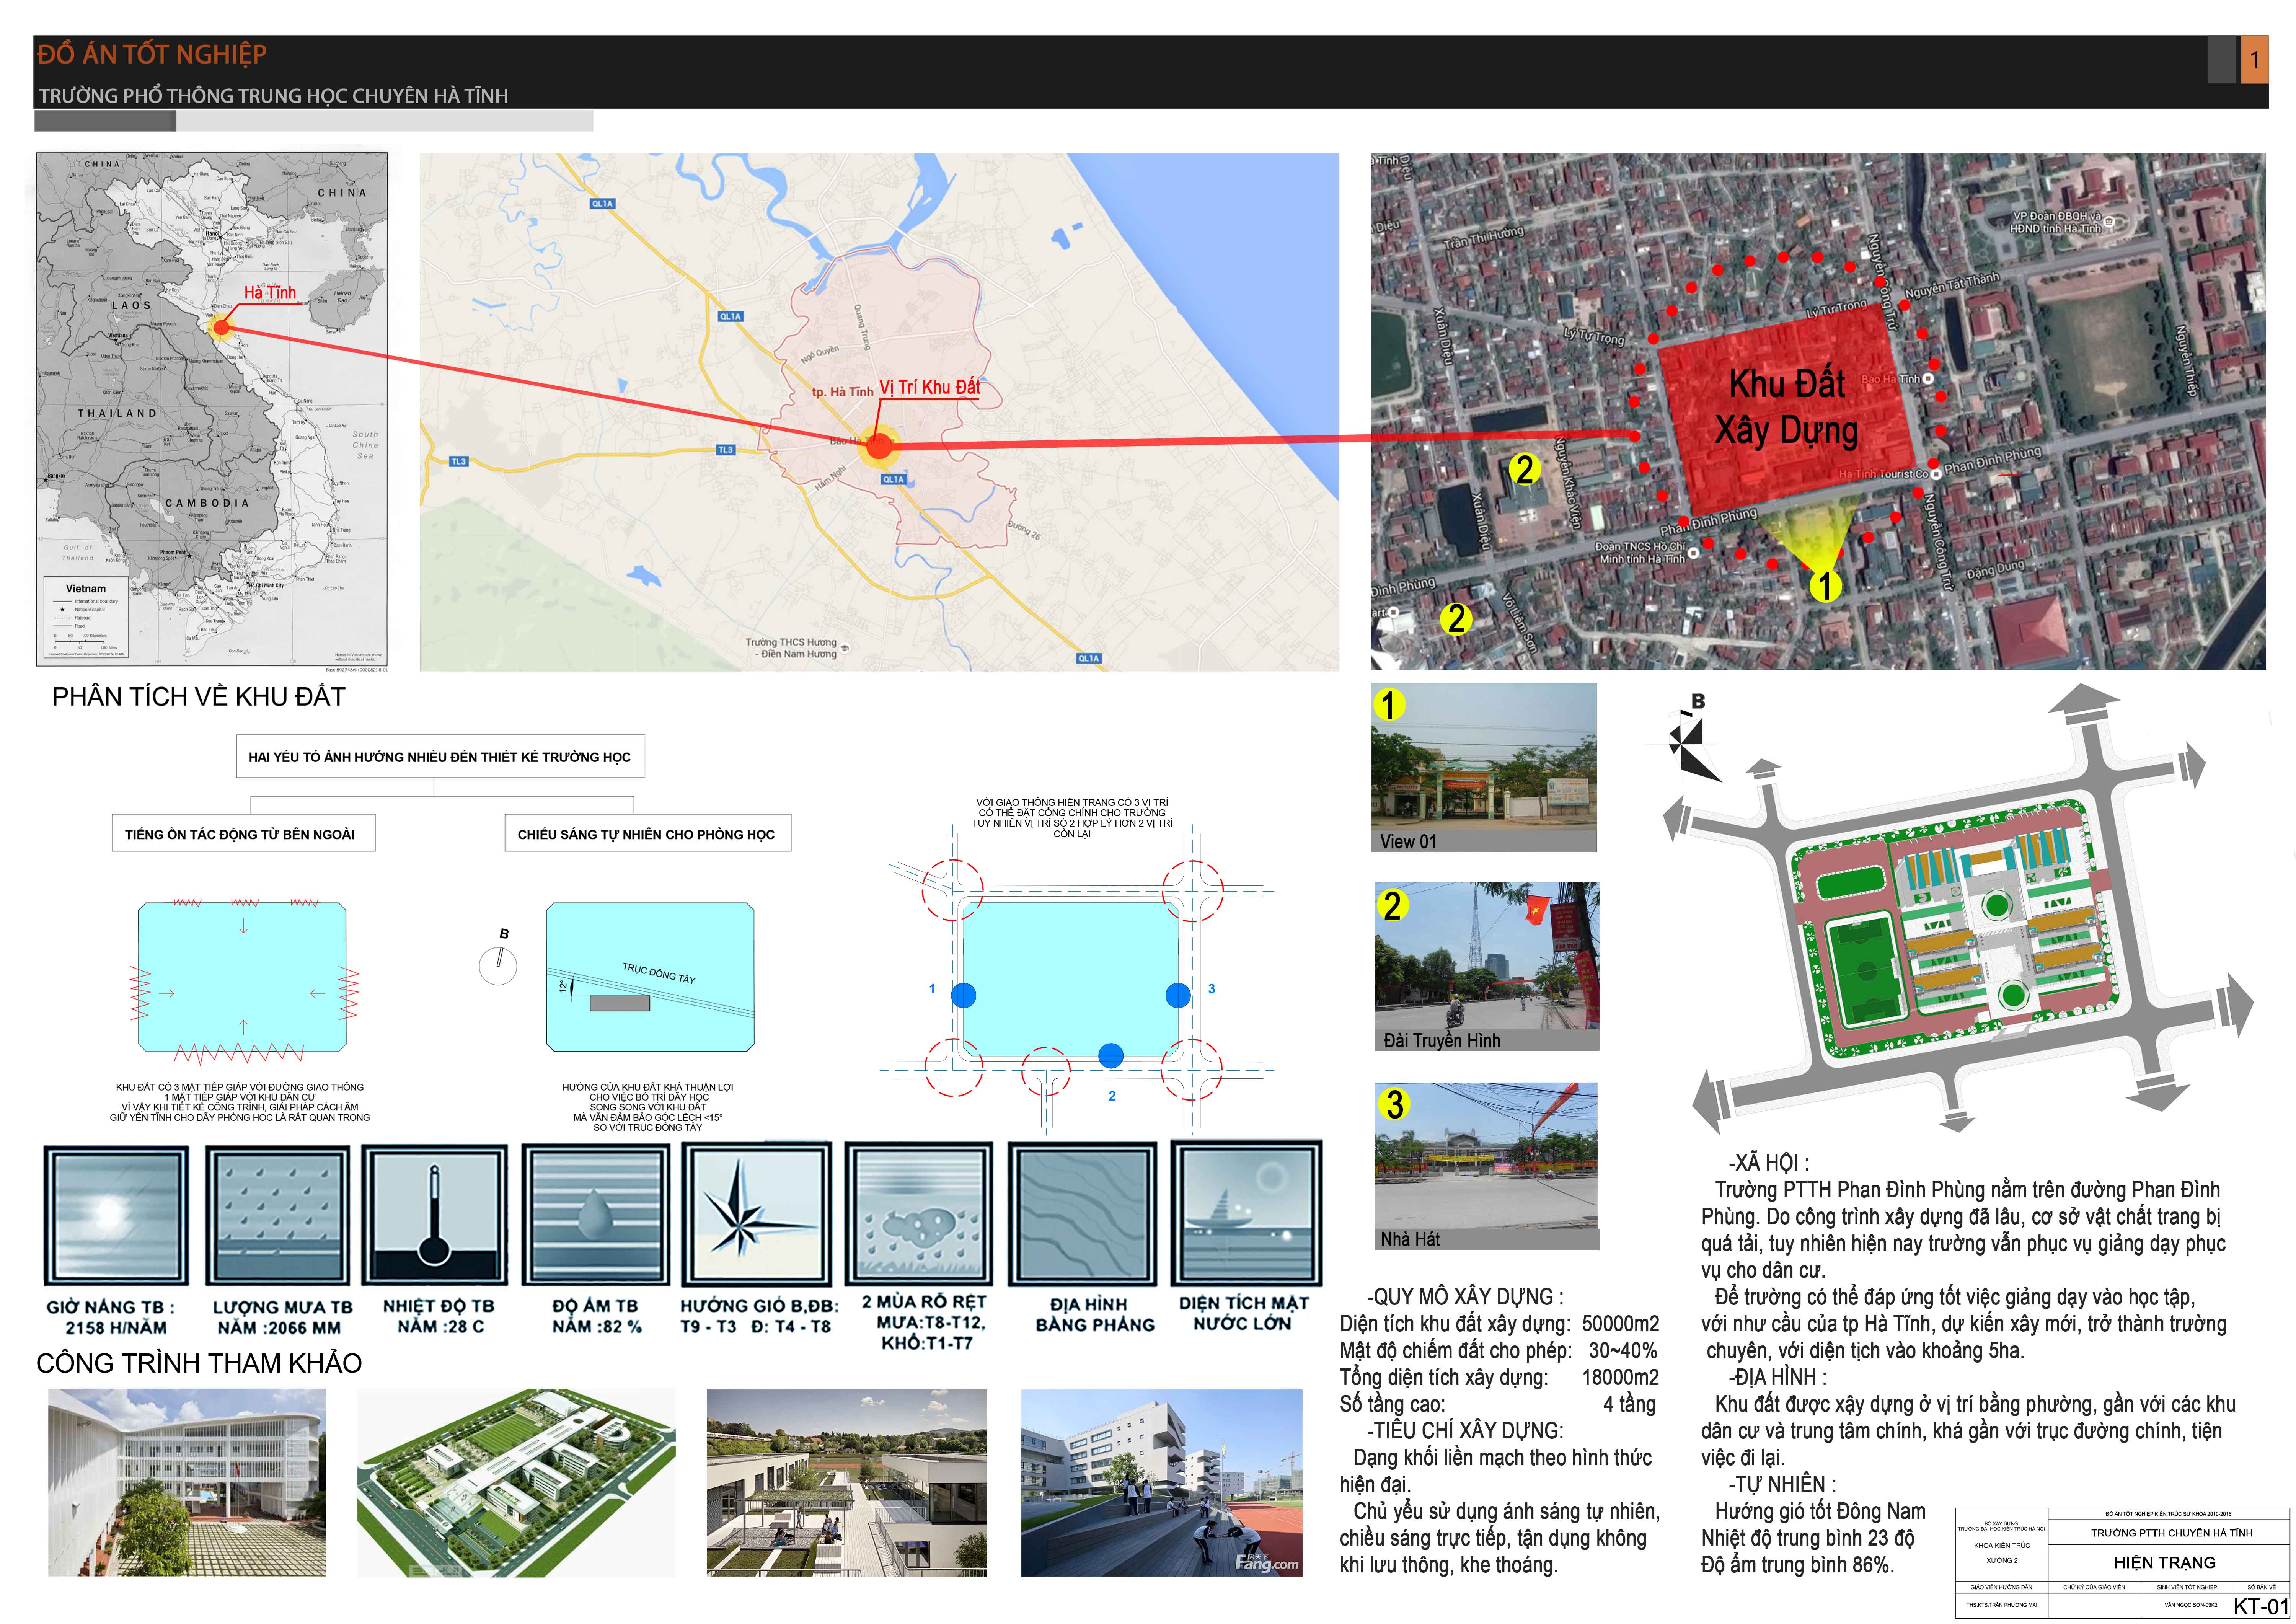
Task: Click the yellow 2 badge on Đài Truyền Hình photo
Action: 1392,905
